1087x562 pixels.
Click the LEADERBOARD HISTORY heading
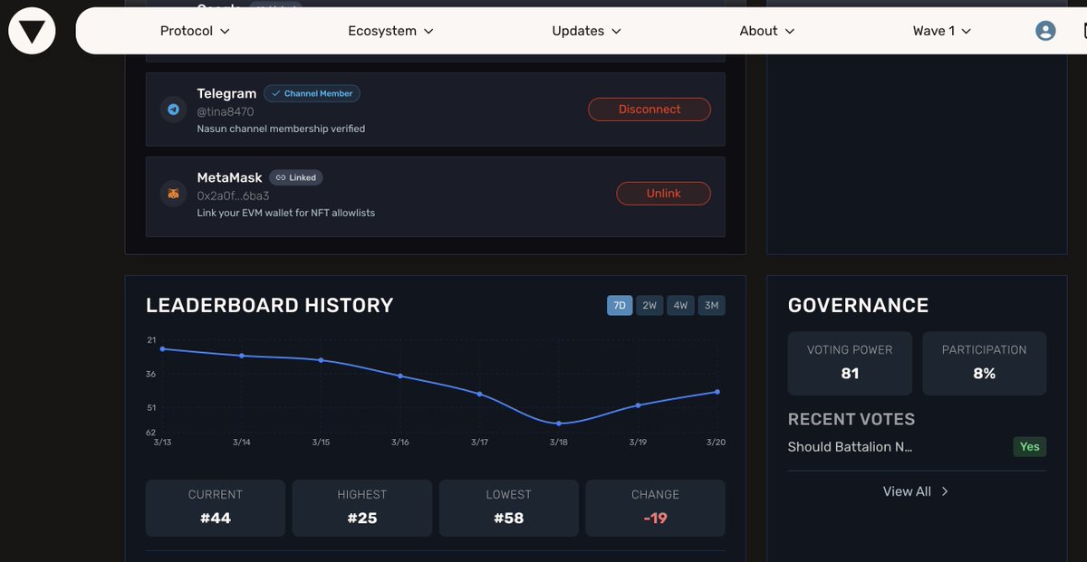click(x=270, y=306)
